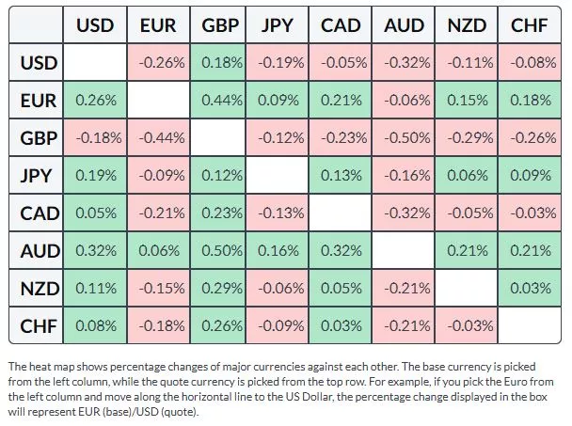The image size is (572, 426).
Task: Click the empty USD/USD diagonal cell
Action: tap(95, 63)
